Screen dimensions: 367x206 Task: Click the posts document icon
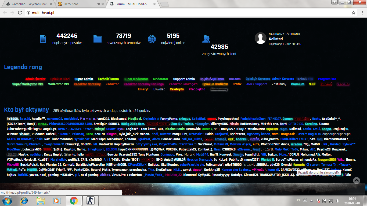point(43,39)
